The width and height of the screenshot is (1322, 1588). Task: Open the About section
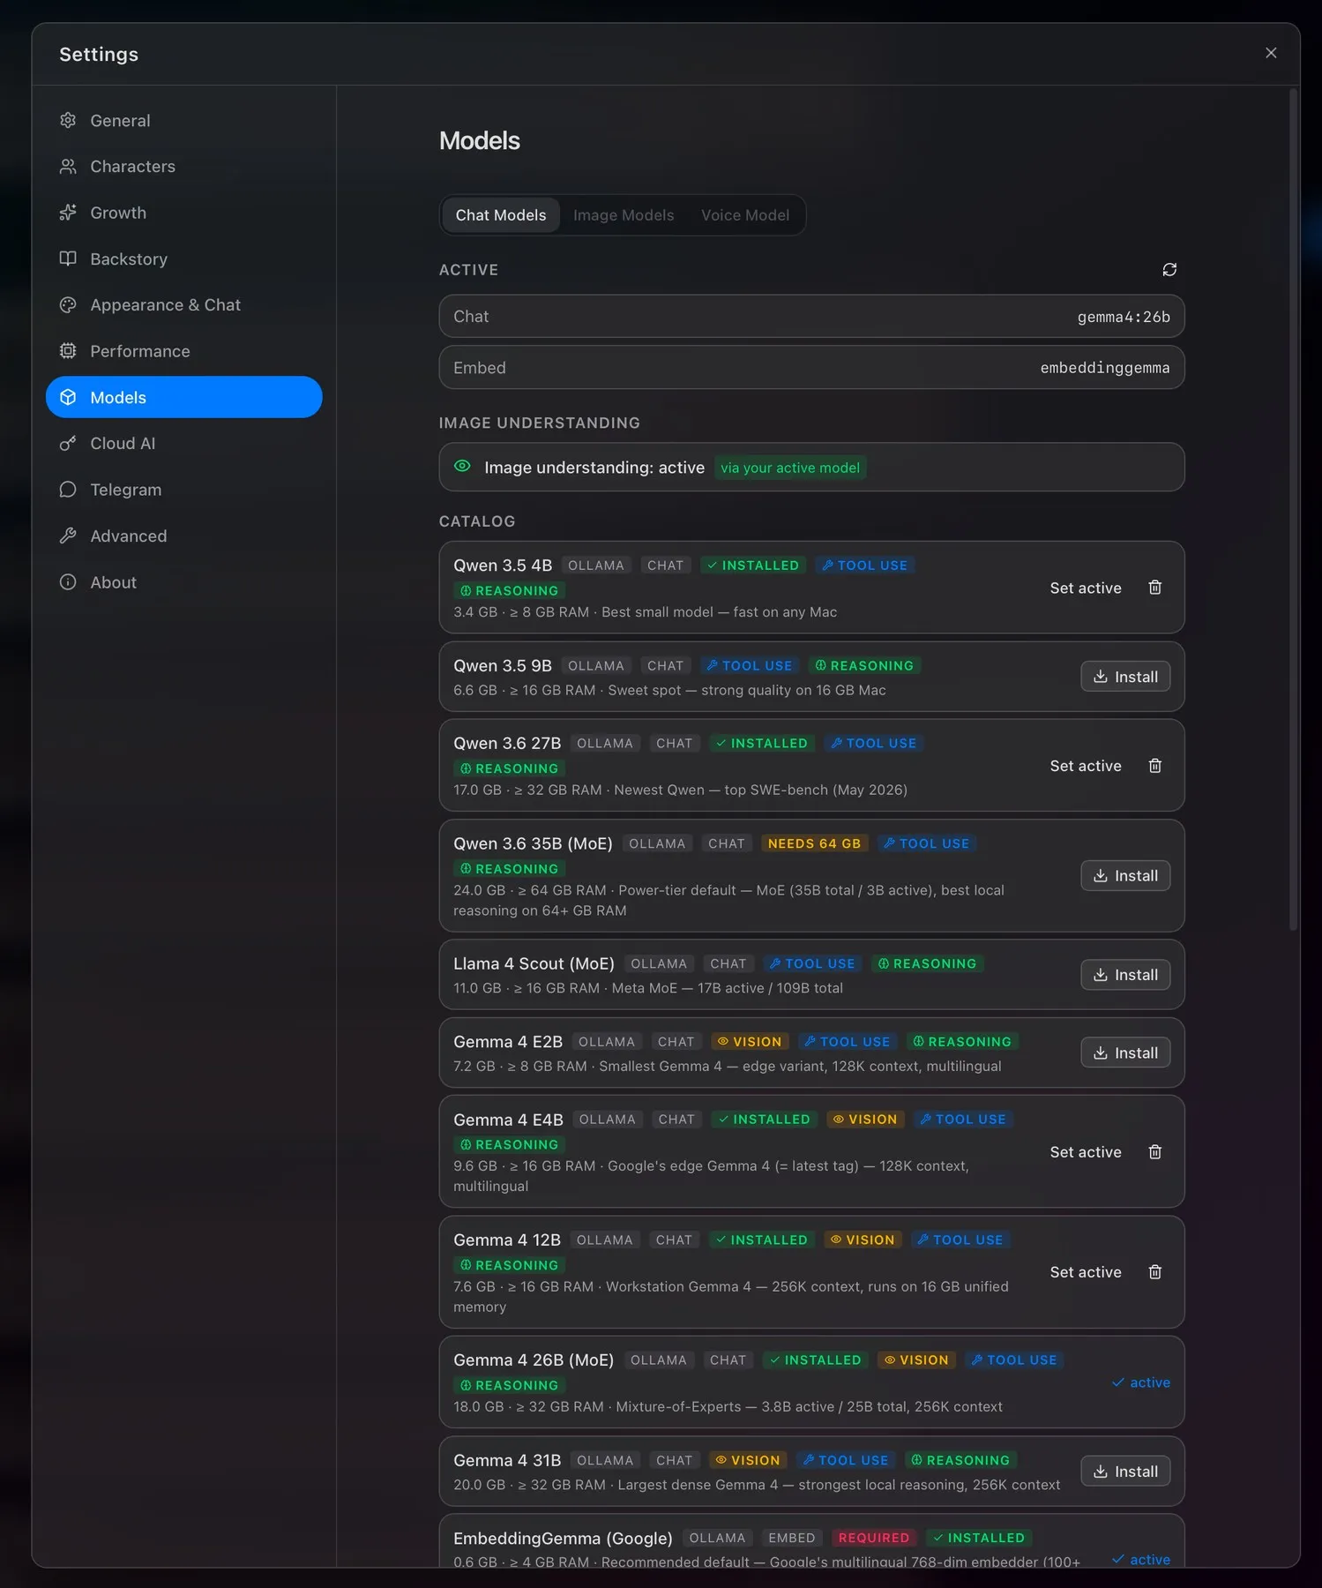(x=184, y=582)
